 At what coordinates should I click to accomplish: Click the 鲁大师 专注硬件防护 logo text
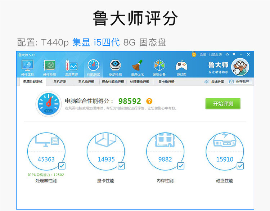(x=219, y=68)
